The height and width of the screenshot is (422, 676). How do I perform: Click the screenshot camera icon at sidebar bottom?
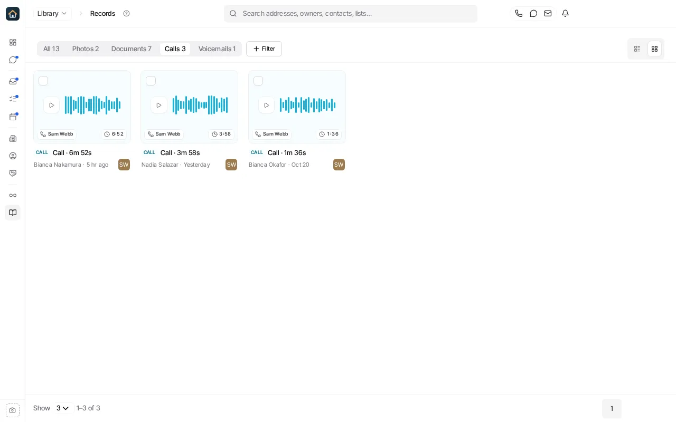(x=13, y=410)
